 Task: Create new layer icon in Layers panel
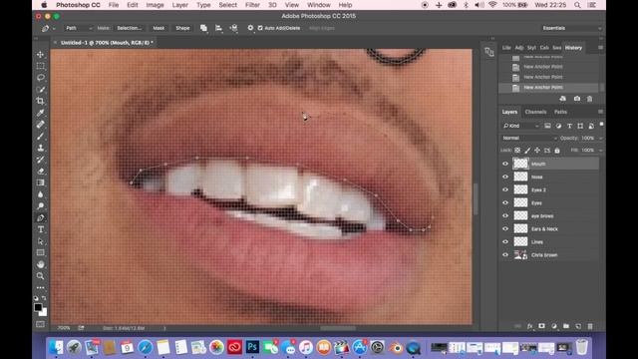tap(578, 326)
